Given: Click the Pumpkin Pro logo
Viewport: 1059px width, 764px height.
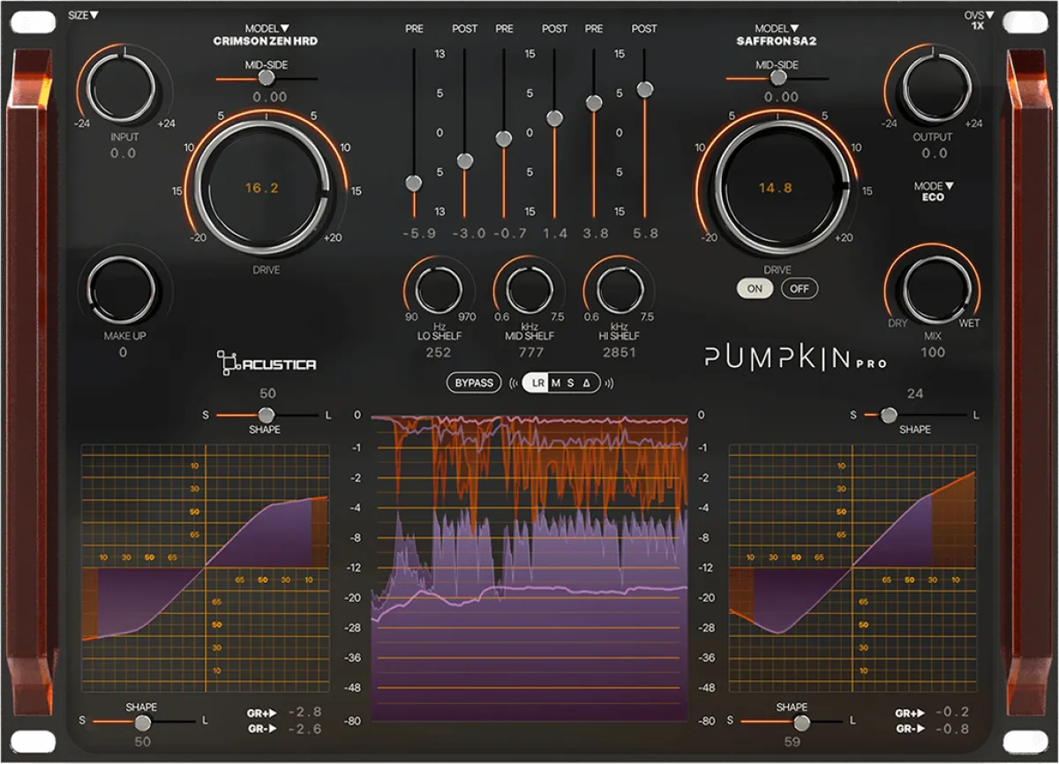Looking at the screenshot, I should tap(795, 358).
